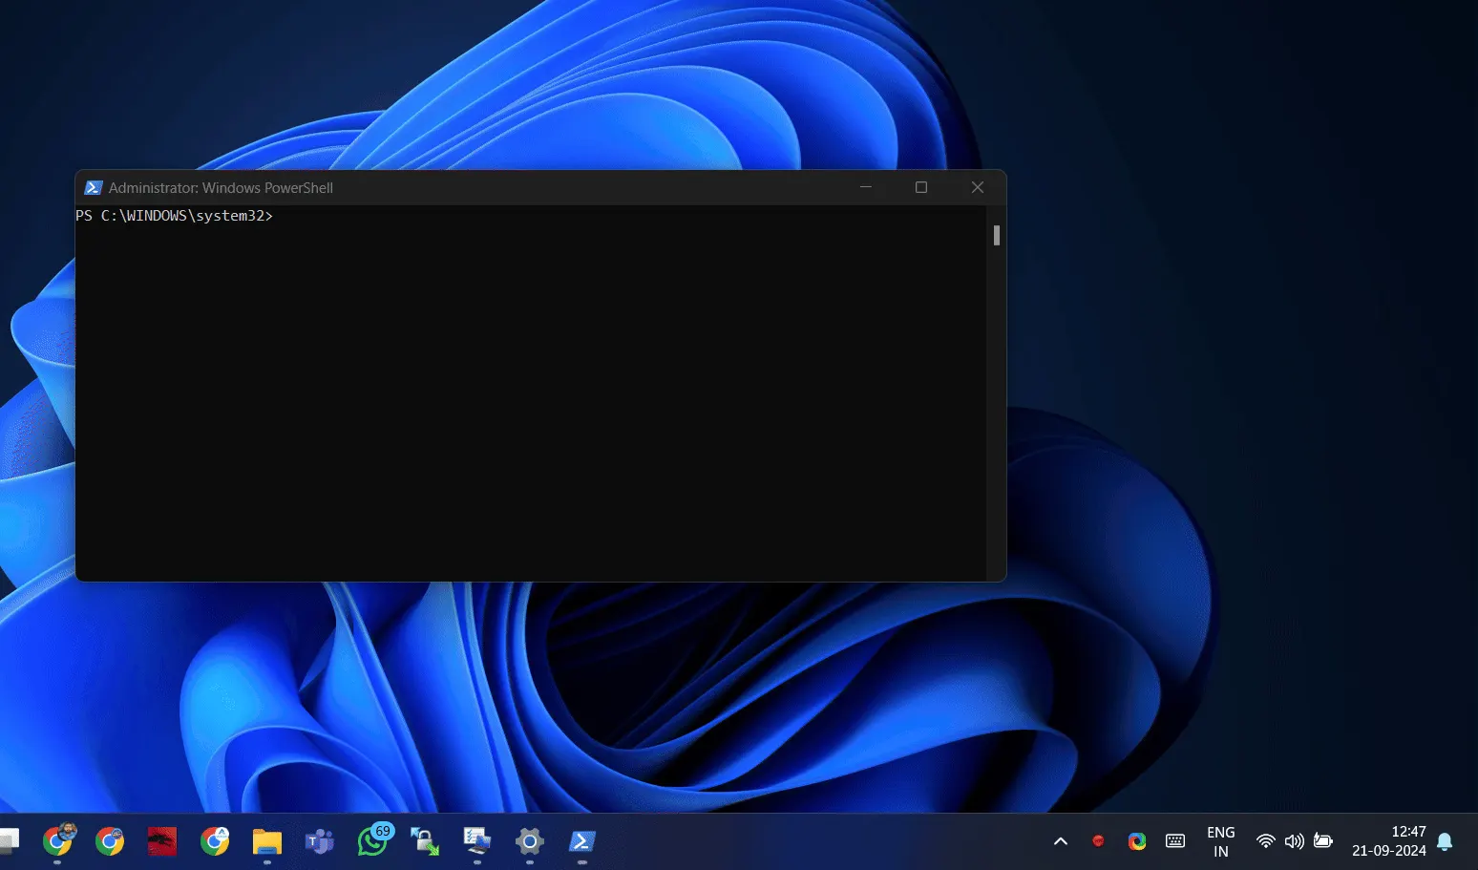This screenshot has height=870, width=1478.
Task: Open the touch keyboard tray icon
Action: tap(1175, 841)
